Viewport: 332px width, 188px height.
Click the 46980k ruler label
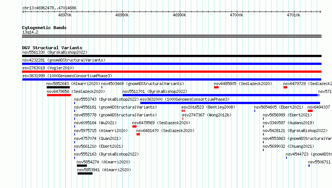pyautogui.click(x=122, y=15)
